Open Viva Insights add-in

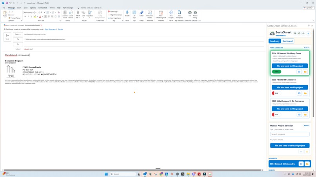click(171, 14)
